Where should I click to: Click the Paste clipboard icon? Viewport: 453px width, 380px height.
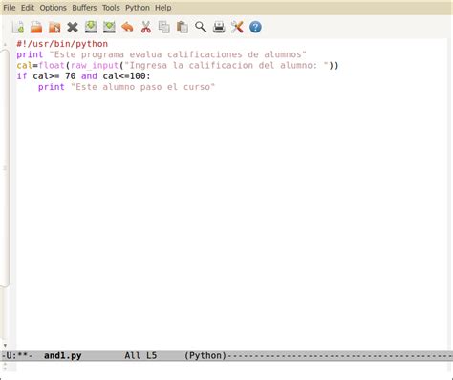pos(183,28)
